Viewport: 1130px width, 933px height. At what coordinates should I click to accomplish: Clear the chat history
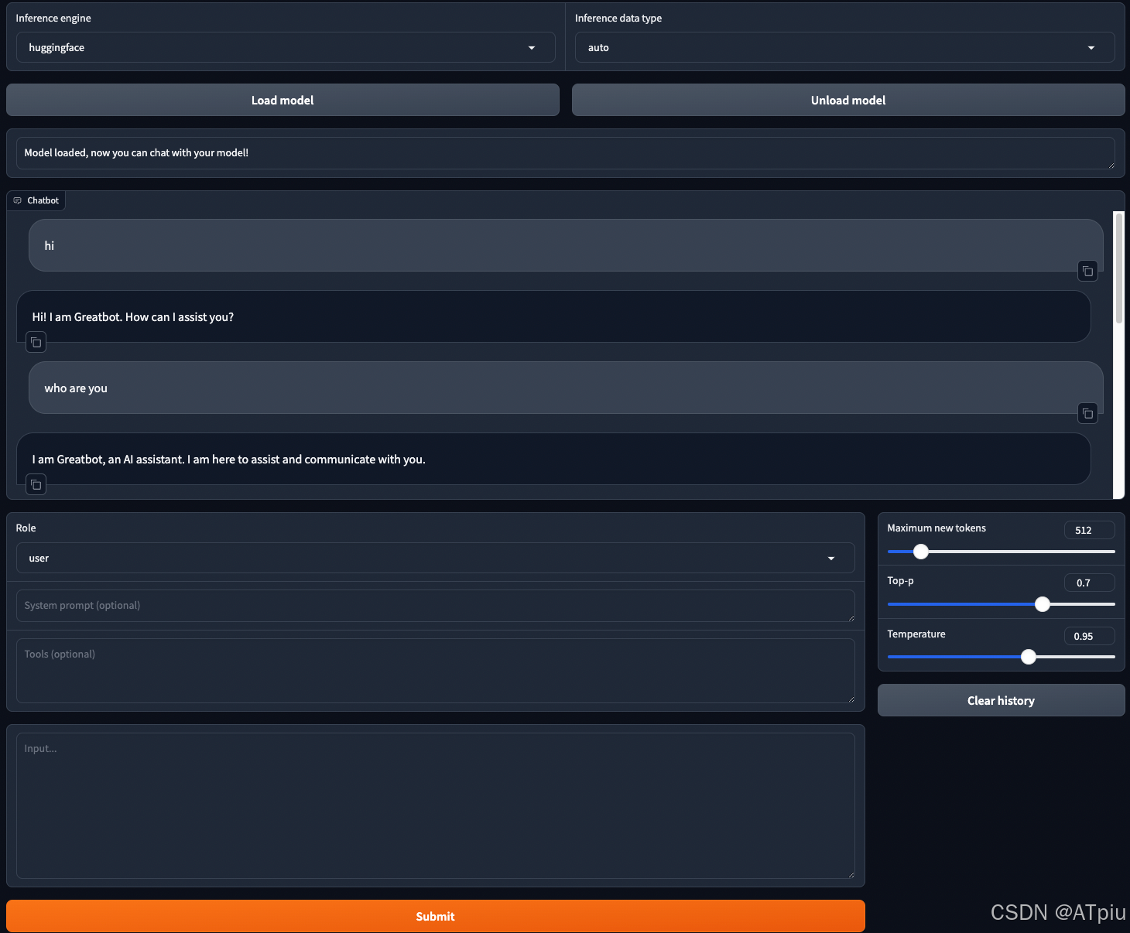point(1001,700)
